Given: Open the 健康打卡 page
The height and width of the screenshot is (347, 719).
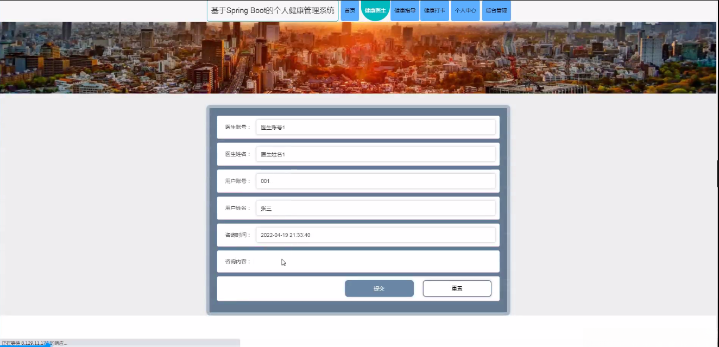Looking at the screenshot, I should (434, 10).
